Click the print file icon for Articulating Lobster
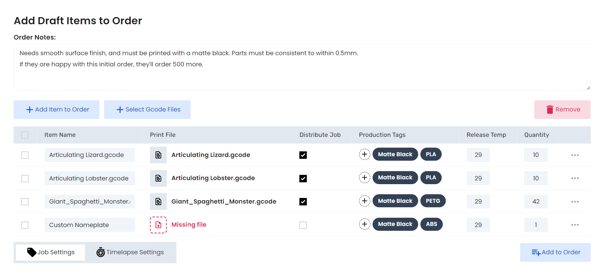595x277 pixels. (x=158, y=178)
